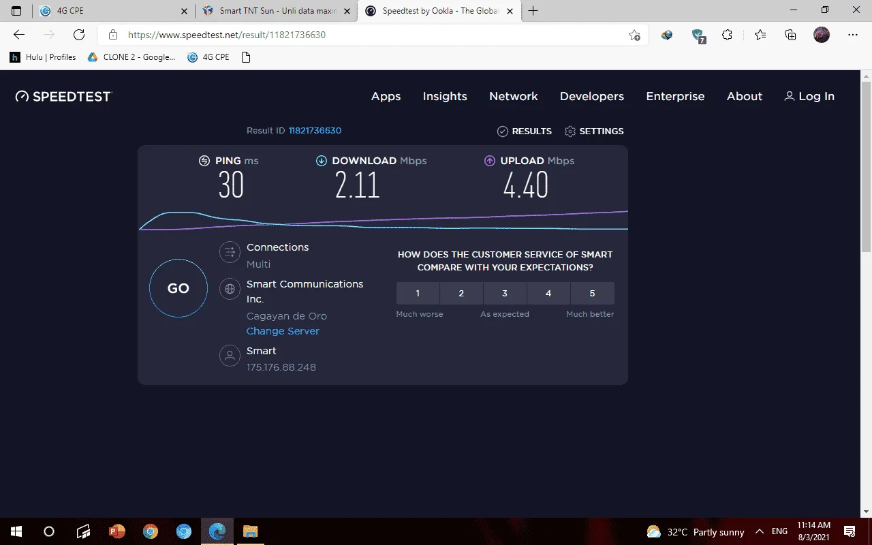The width and height of the screenshot is (872, 545).
Task: Open PowerPoint from the taskbar
Action: (117, 531)
